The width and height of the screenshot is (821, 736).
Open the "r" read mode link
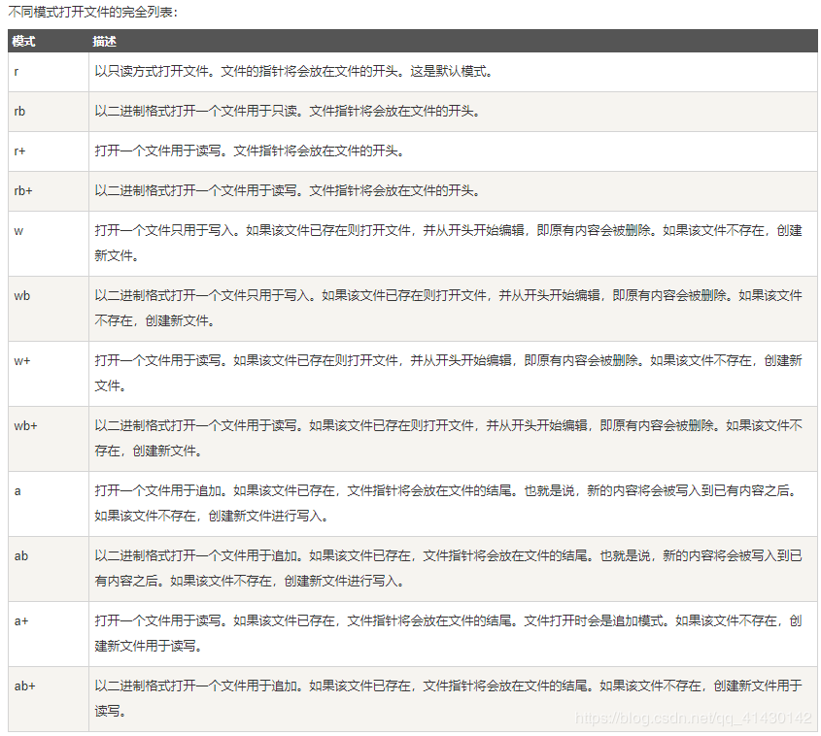pos(17,71)
